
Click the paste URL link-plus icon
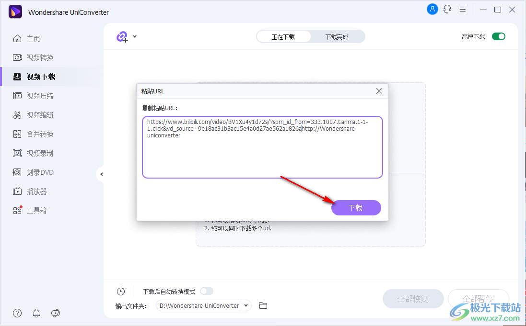[122, 36]
